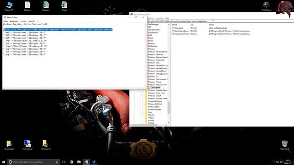Open File Explorer from the taskbar

tap(79, 162)
